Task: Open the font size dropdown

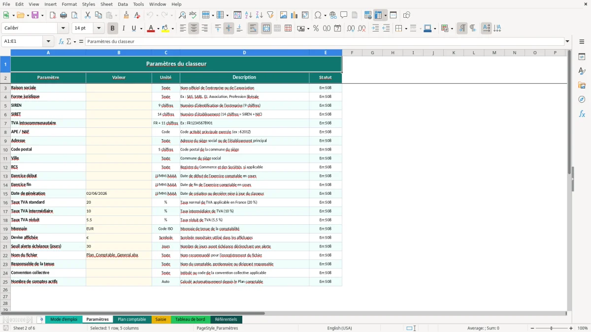Action: 99,29
